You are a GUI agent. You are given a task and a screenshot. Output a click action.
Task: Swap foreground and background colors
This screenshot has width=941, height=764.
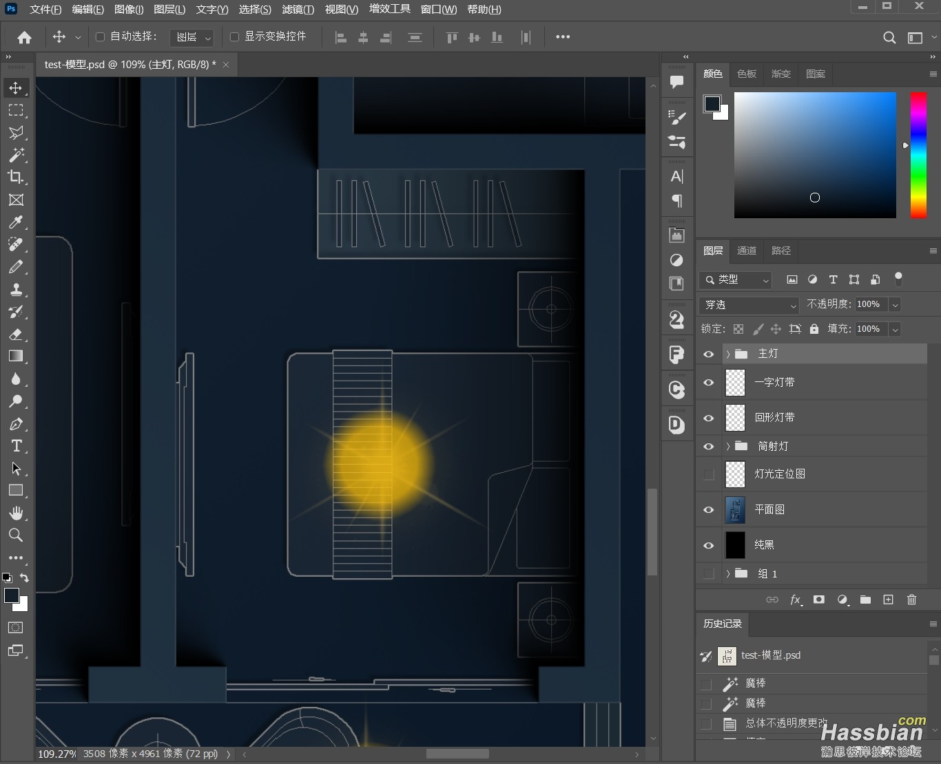coord(24,577)
